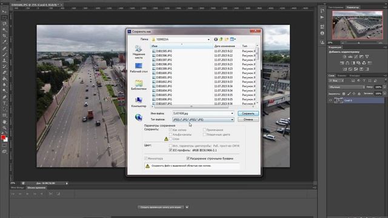
Task: Go back to last folder in dialog
Action: click(216, 39)
